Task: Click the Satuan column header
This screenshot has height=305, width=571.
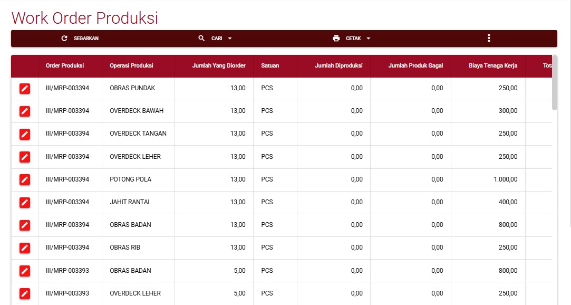Action: point(270,66)
